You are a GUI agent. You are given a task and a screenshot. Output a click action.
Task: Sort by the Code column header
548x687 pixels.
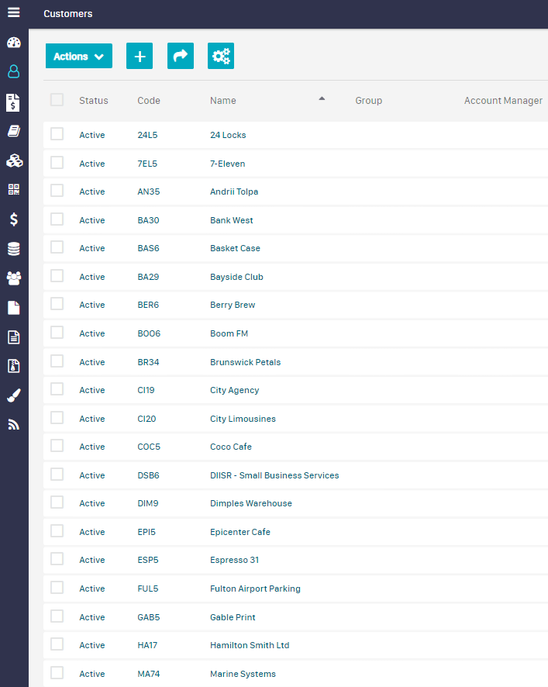pyautogui.click(x=149, y=101)
